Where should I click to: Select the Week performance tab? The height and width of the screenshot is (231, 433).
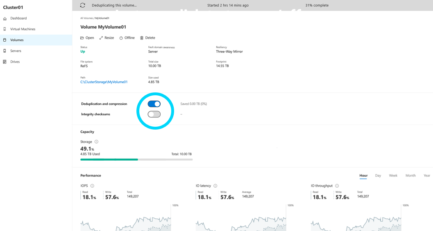click(x=393, y=175)
